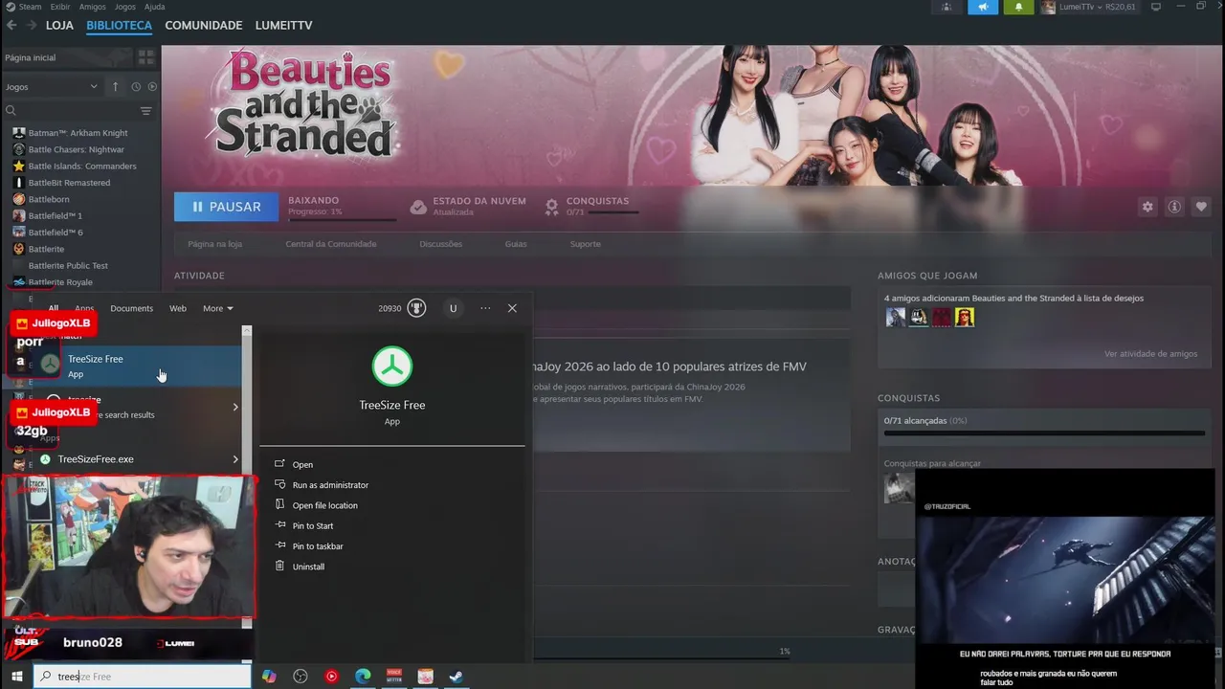Open the Amigos menu

pyautogui.click(x=93, y=7)
